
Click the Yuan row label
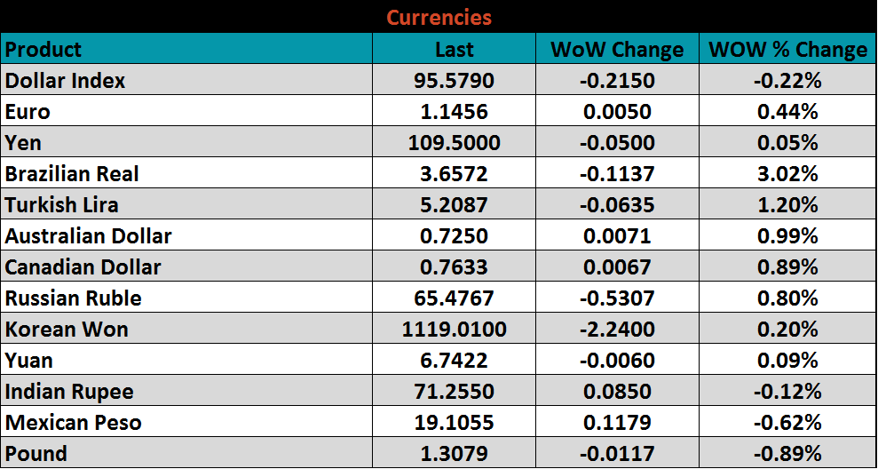[x=29, y=361]
